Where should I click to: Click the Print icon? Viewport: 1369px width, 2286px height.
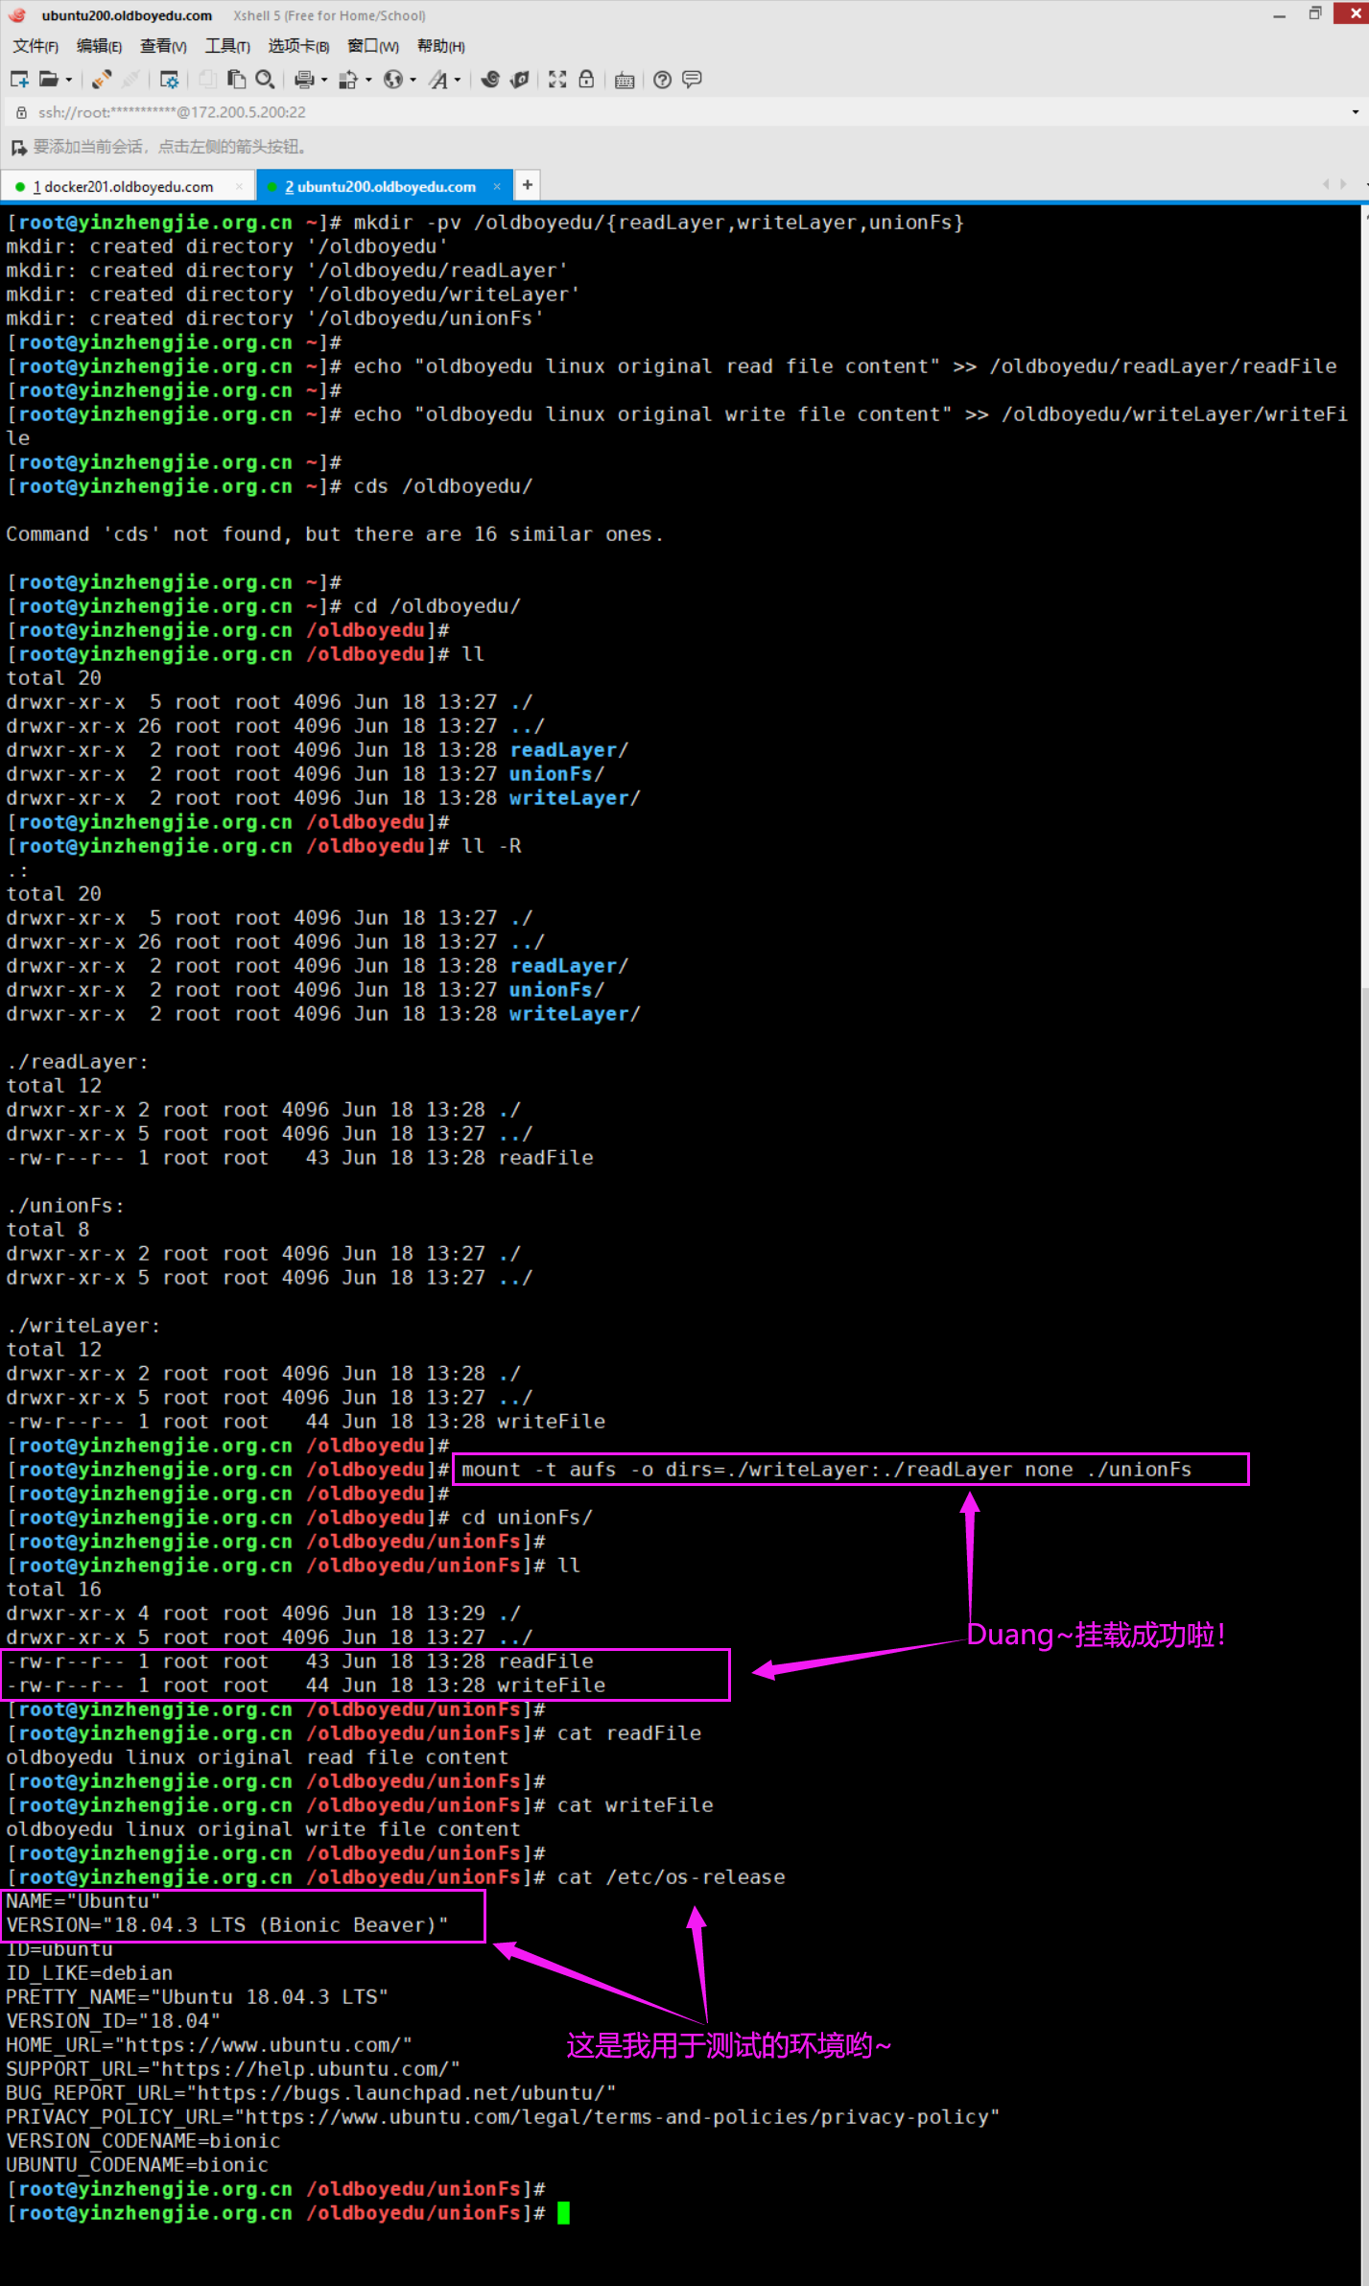(305, 80)
